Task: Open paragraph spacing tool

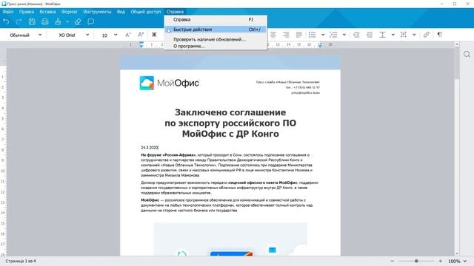Action: pyautogui.click(x=403, y=35)
